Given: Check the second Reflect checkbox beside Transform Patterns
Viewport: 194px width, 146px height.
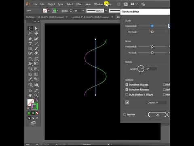Looking at the screenshot, I should tap(164, 90).
